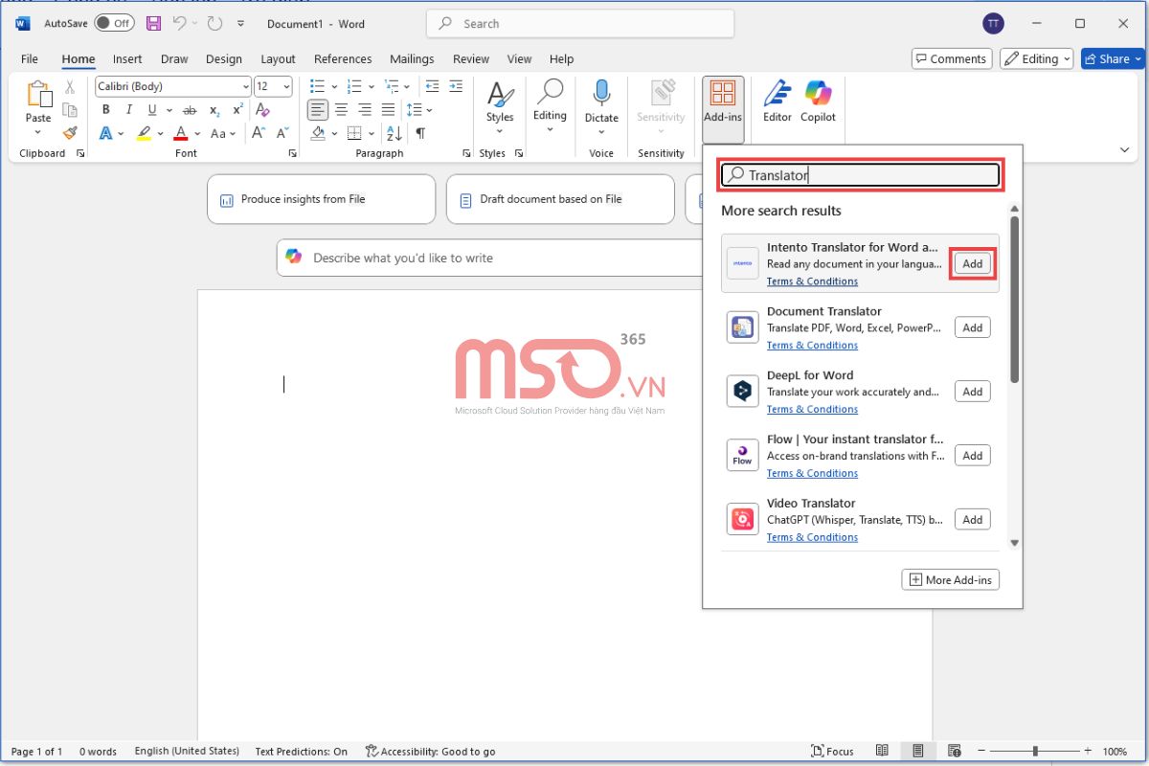Viewport: 1149px width, 766px height.
Task: Expand the Paste options arrow
Action: coord(38,132)
